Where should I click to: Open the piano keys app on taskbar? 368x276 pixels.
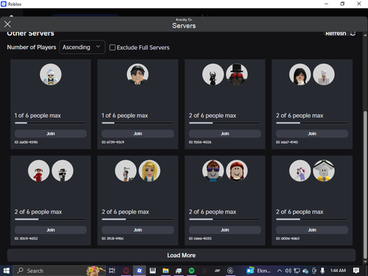(x=152, y=271)
